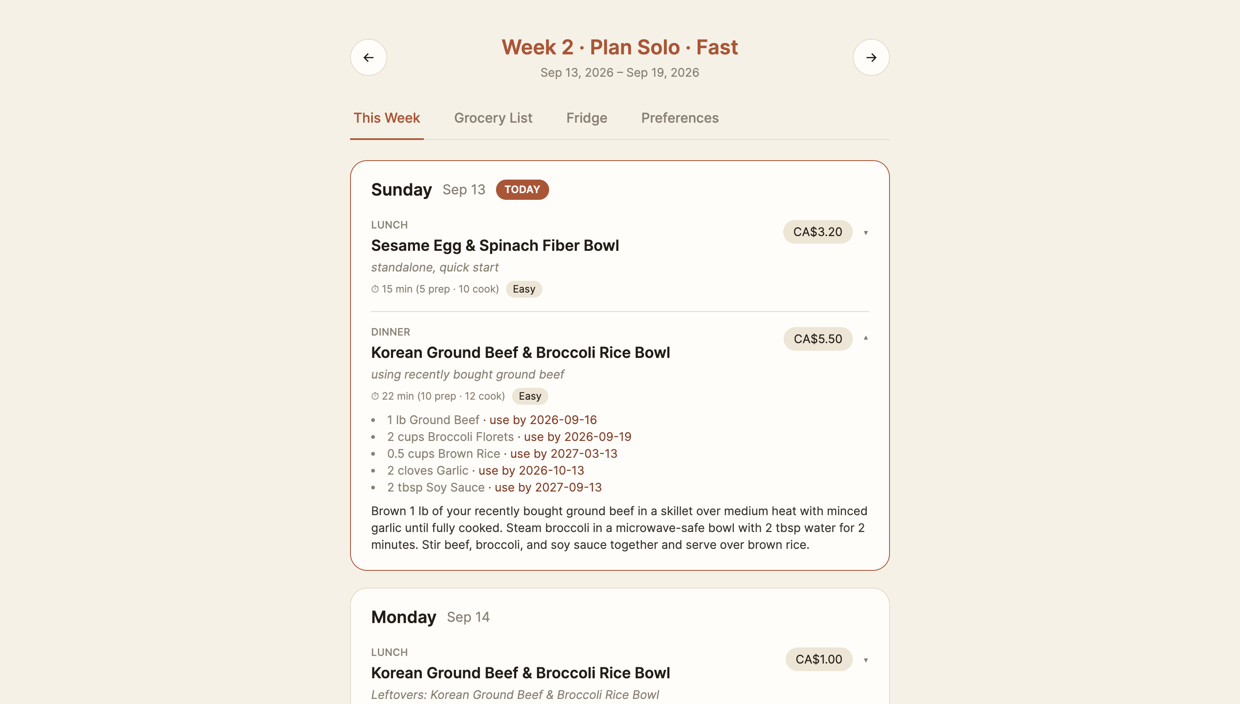The image size is (1240, 704).
Task: Open the Fridge tab
Action: point(587,118)
